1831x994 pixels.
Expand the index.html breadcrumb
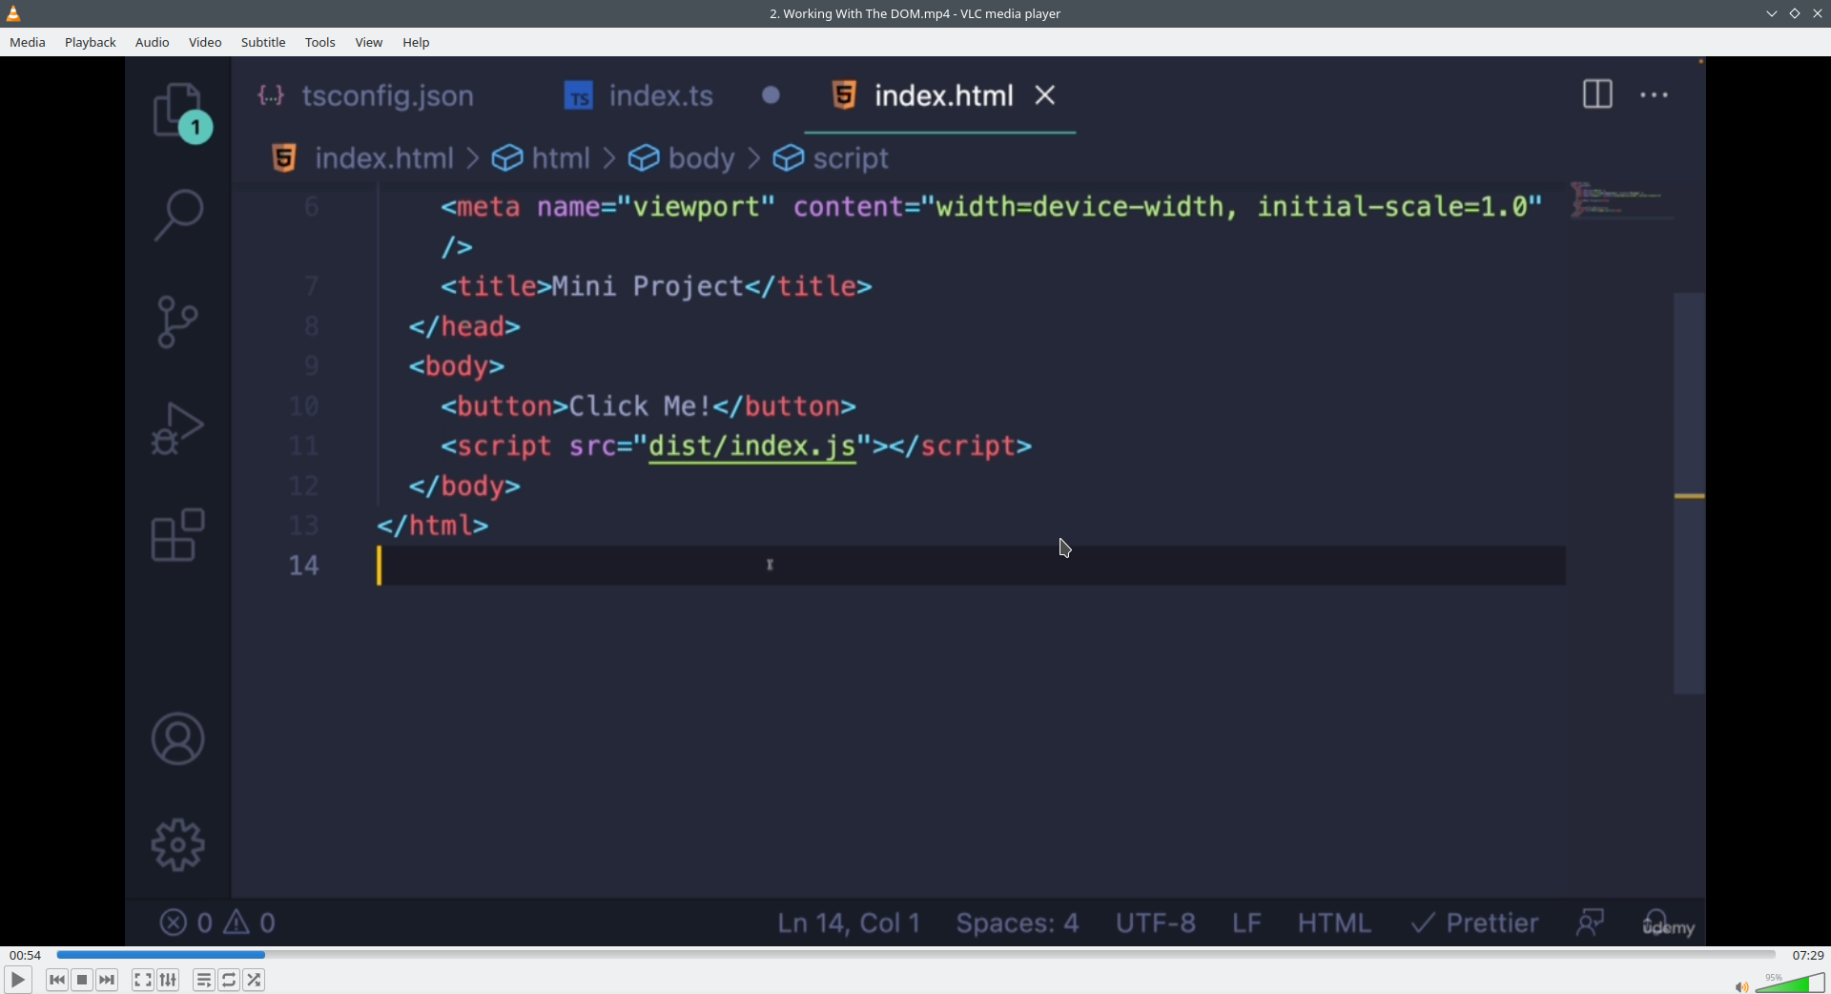click(362, 158)
